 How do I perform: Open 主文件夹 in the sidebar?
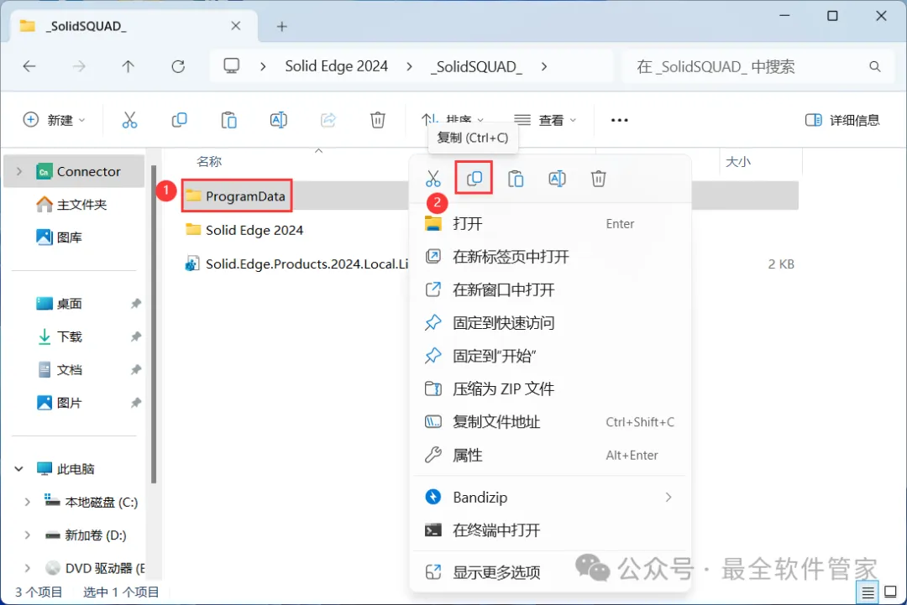[x=71, y=205]
